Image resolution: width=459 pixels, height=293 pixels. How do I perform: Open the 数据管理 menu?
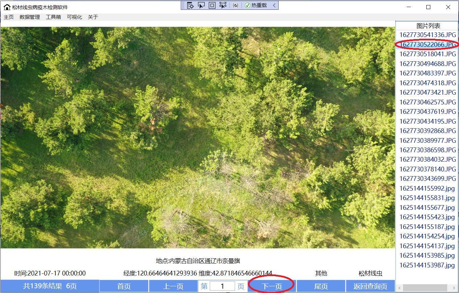coord(30,17)
